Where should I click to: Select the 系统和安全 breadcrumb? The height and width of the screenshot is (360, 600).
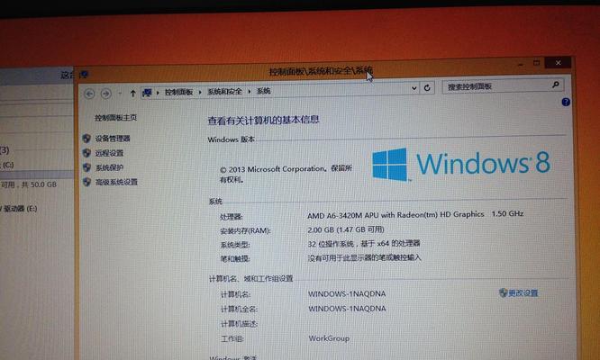point(224,92)
